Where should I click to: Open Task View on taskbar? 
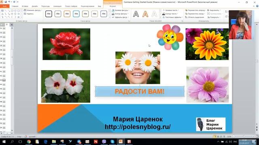pyautogui.click(x=20, y=141)
